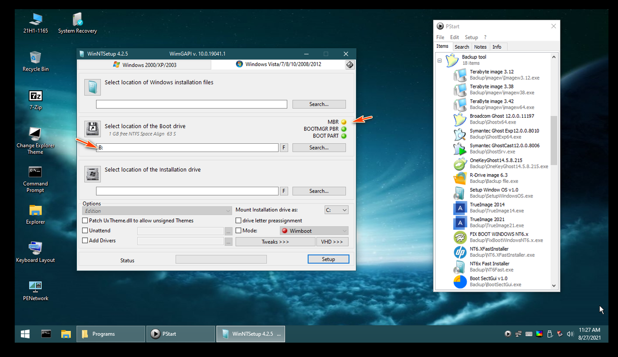The image size is (618, 357).
Task: Click browse button next to Unattend field
Action: [x=228, y=231]
